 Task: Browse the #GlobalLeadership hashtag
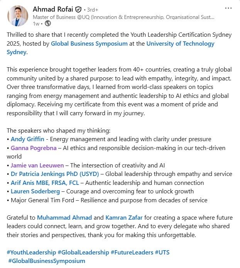(83, 253)
